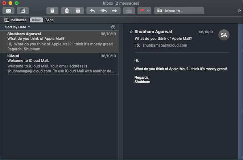Screen dimensions: 243x160
Task: Move selected message to Junk
Action: (x=78, y=10)
